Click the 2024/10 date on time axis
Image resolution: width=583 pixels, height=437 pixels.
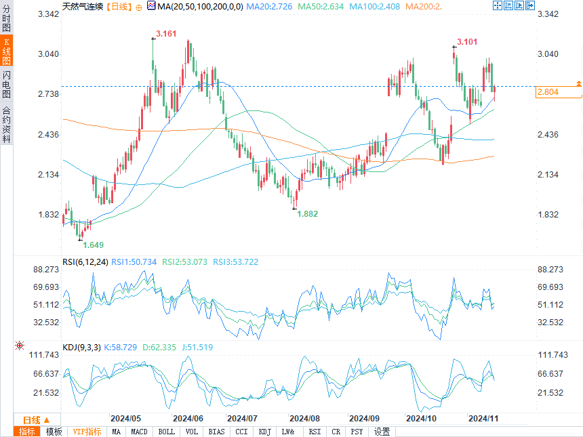click(421, 419)
